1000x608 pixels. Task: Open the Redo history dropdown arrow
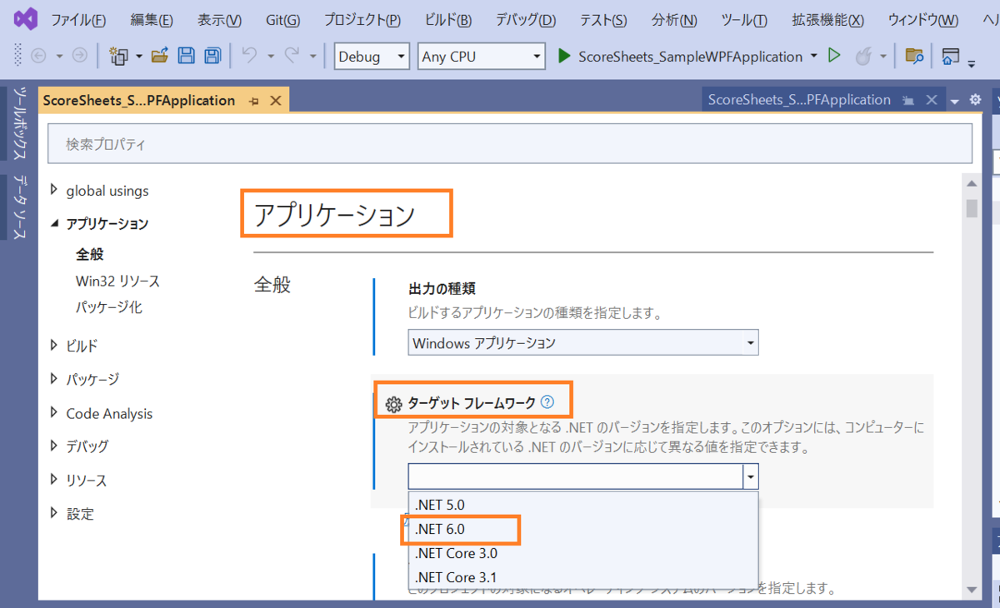pyautogui.click(x=313, y=56)
